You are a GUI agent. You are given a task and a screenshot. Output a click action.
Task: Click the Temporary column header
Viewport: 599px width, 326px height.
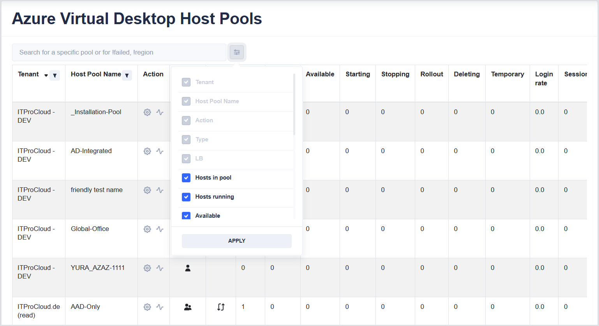(507, 74)
